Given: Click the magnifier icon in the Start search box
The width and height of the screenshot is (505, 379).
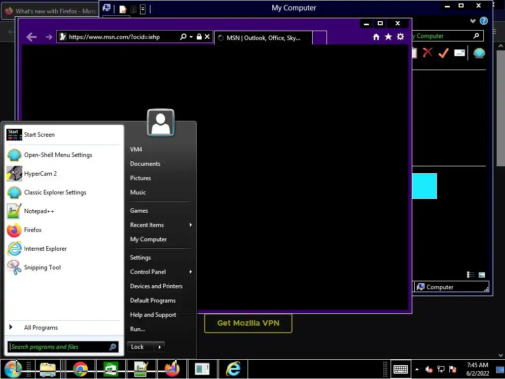Looking at the screenshot, I should pos(113,347).
